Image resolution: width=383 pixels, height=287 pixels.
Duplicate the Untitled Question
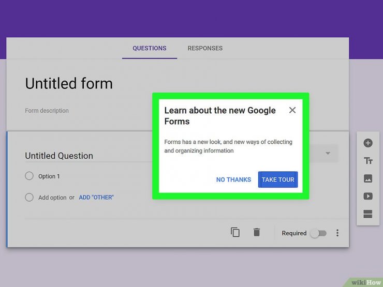(235, 232)
